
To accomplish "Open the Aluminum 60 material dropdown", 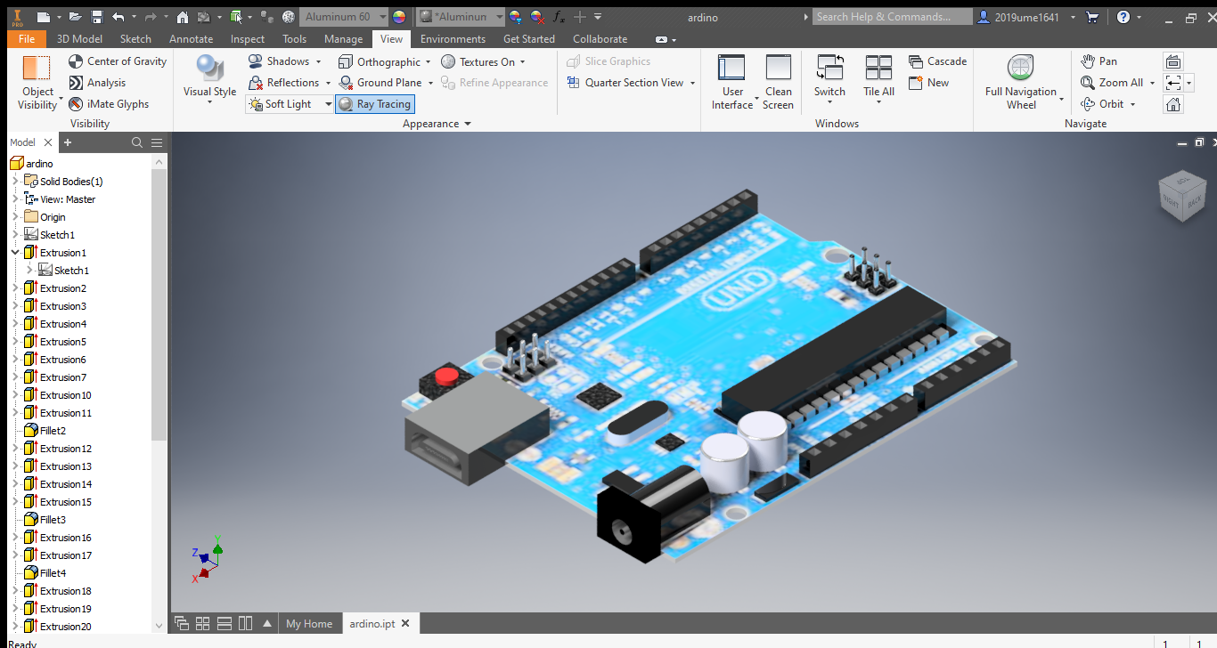I will pyautogui.click(x=382, y=17).
